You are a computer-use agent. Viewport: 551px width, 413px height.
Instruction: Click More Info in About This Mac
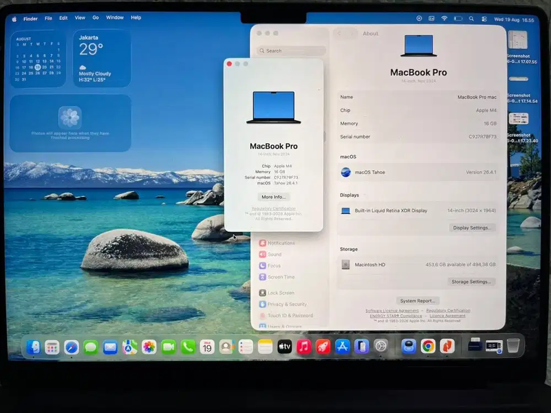click(274, 197)
